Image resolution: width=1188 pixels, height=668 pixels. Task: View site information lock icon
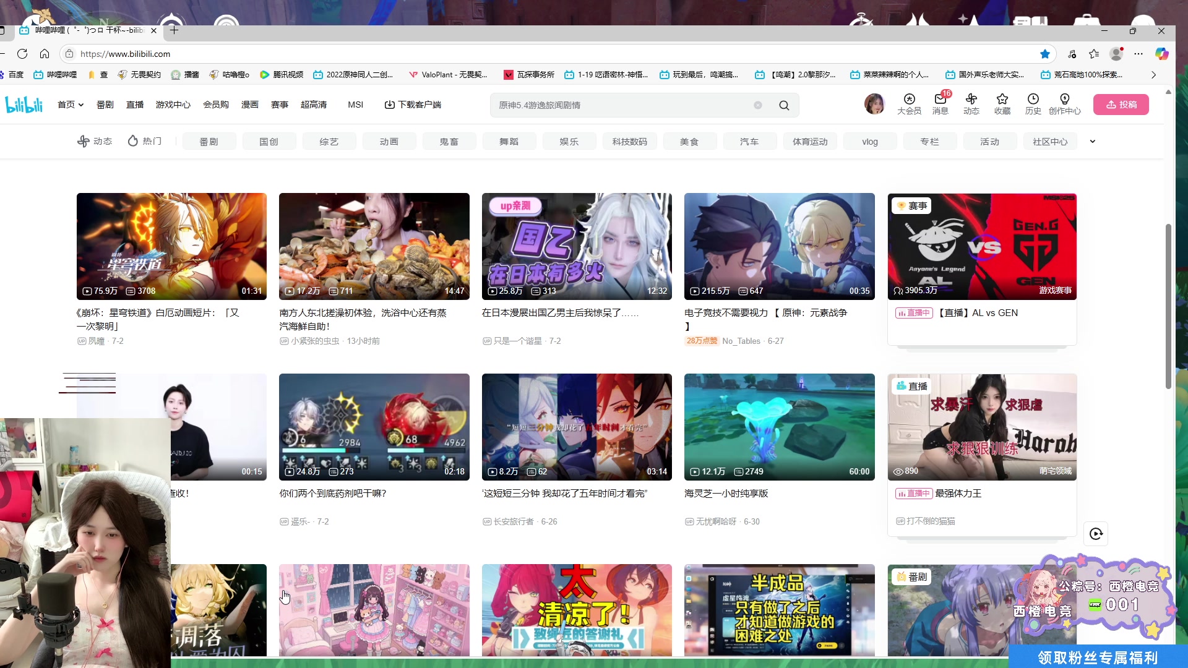point(69,54)
